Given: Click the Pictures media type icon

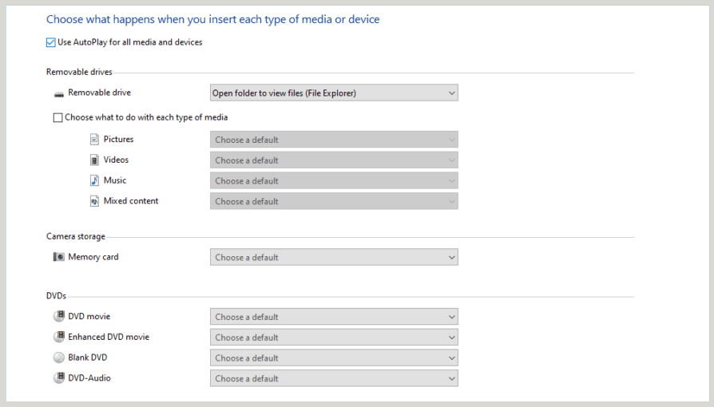Looking at the screenshot, I should 94,140.
